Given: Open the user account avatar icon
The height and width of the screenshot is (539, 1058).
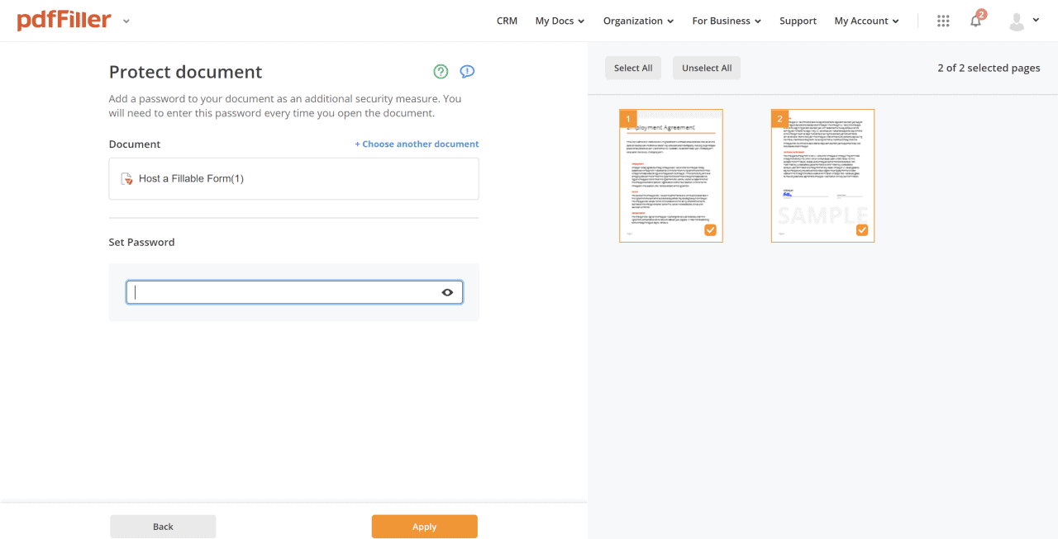Looking at the screenshot, I should pyautogui.click(x=1017, y=21).
